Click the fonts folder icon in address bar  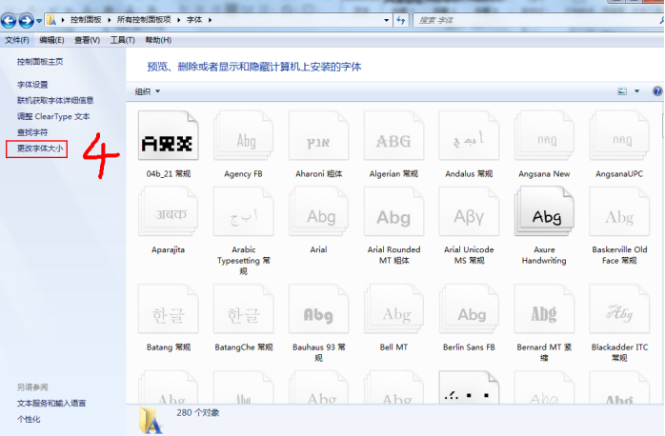click(51, 20)
